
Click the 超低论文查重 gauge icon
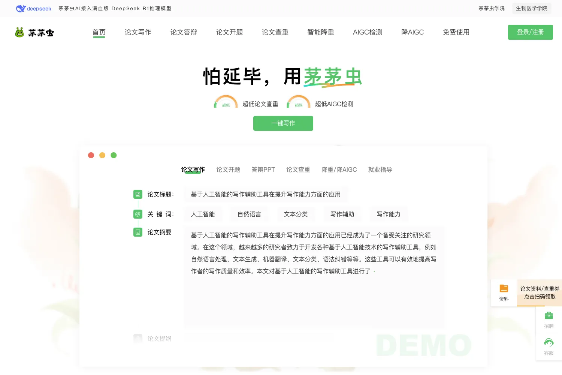(226, 102)
